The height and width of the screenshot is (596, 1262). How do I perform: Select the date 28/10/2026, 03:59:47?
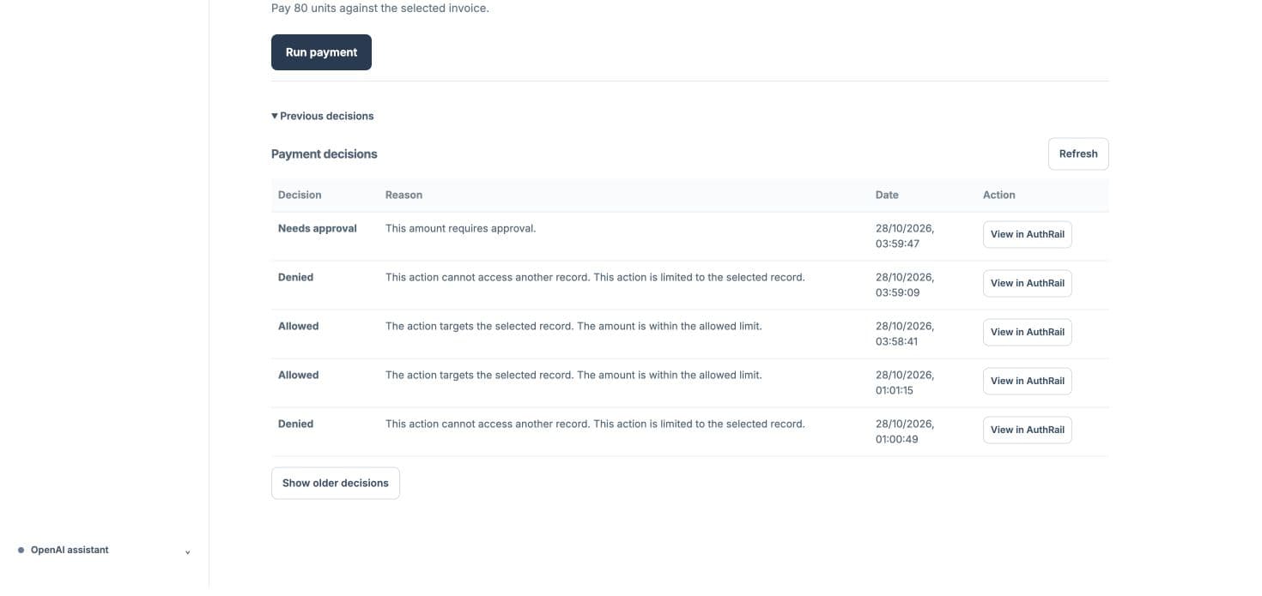(x=905, y=236)
